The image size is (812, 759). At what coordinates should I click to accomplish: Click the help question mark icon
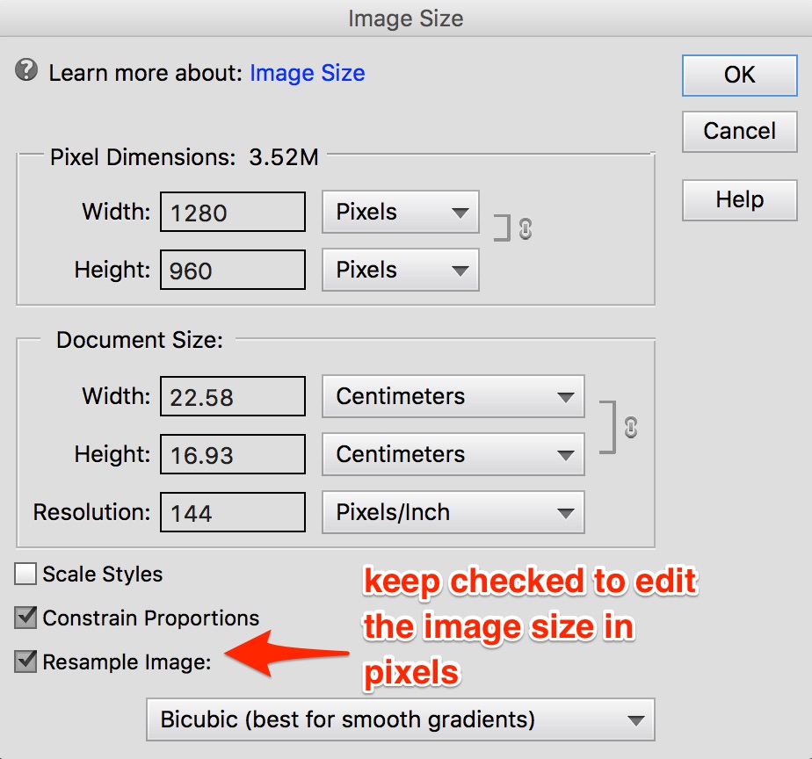tap(26, 70)
